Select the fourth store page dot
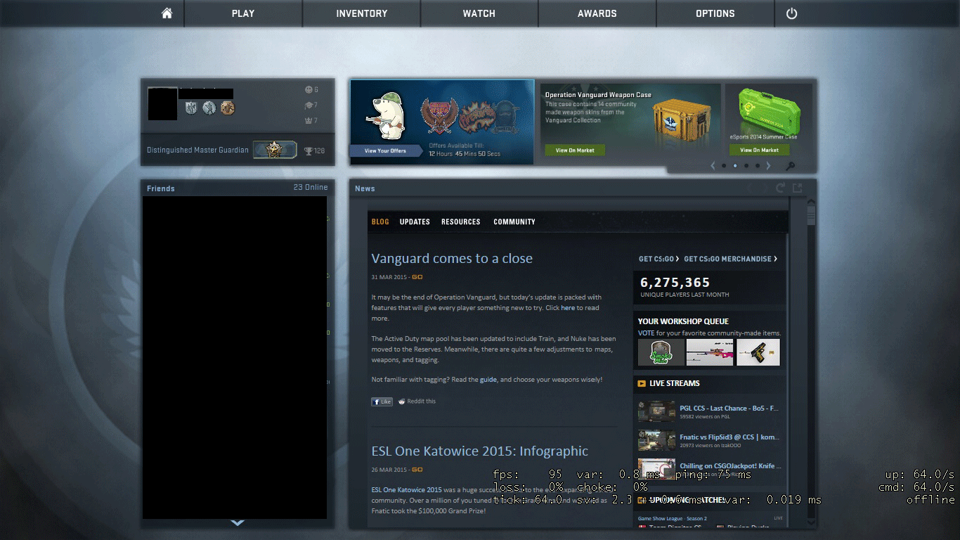Screen dimensions: 960x540 [x=758, y=166]
